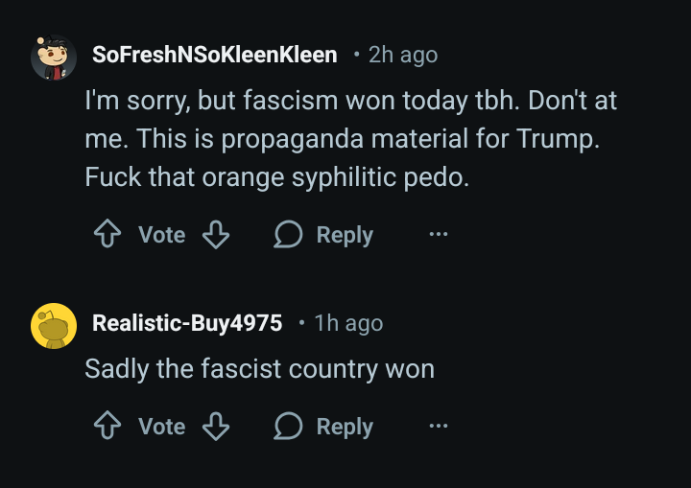691x488 pixels.
Task: Click speech bubble icon under SoFreshNSoKleenKleen's comment
Action: tap(288, 235)
